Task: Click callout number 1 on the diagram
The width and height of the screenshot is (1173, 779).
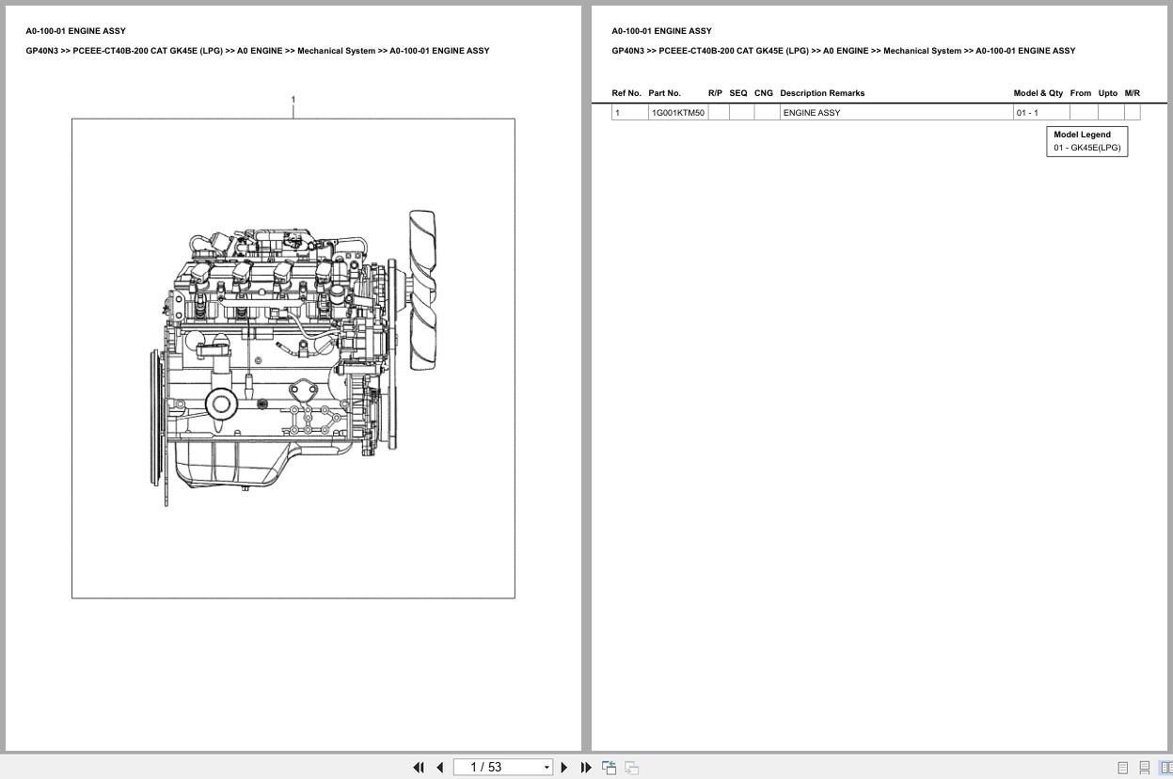Action: (x=293, y=99)
